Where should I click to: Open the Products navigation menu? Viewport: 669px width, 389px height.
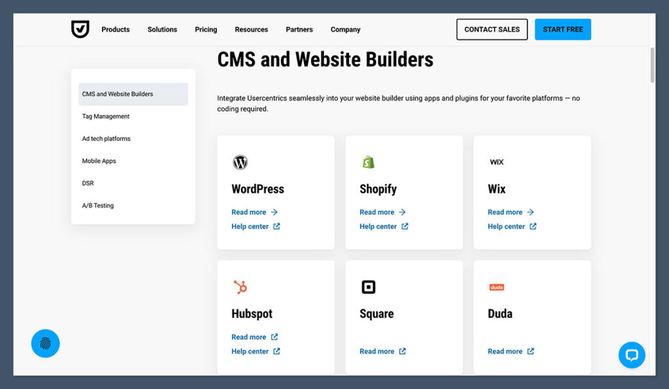(116, 29)
